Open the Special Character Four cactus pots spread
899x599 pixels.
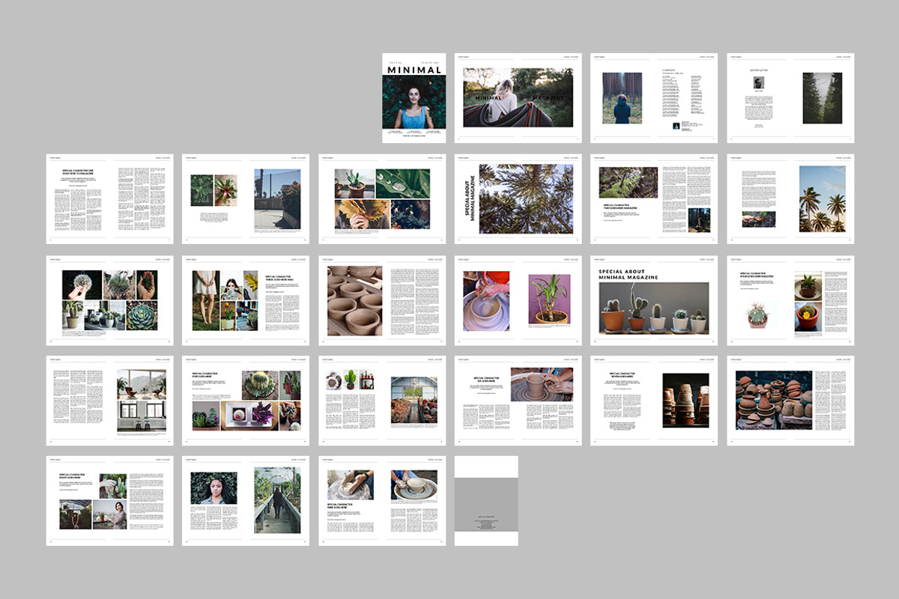[x=790, y=299]
